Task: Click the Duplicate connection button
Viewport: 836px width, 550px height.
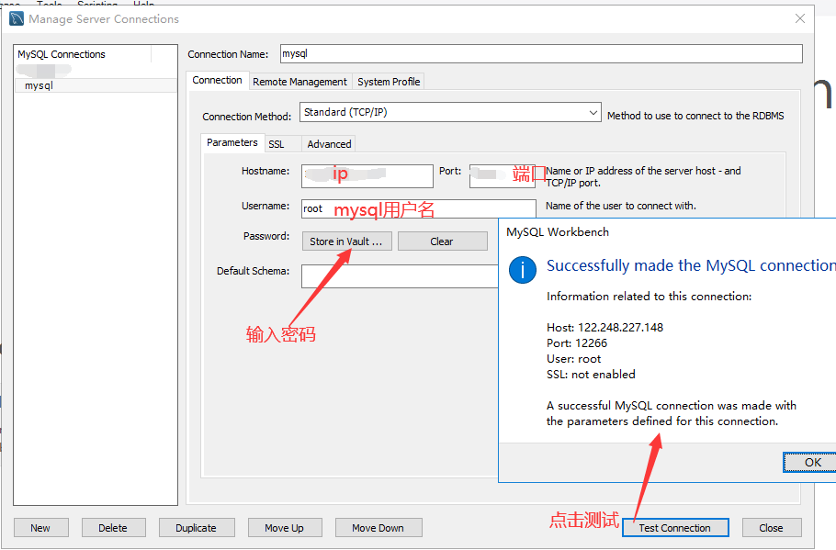Action: click(x=197, y=528)
